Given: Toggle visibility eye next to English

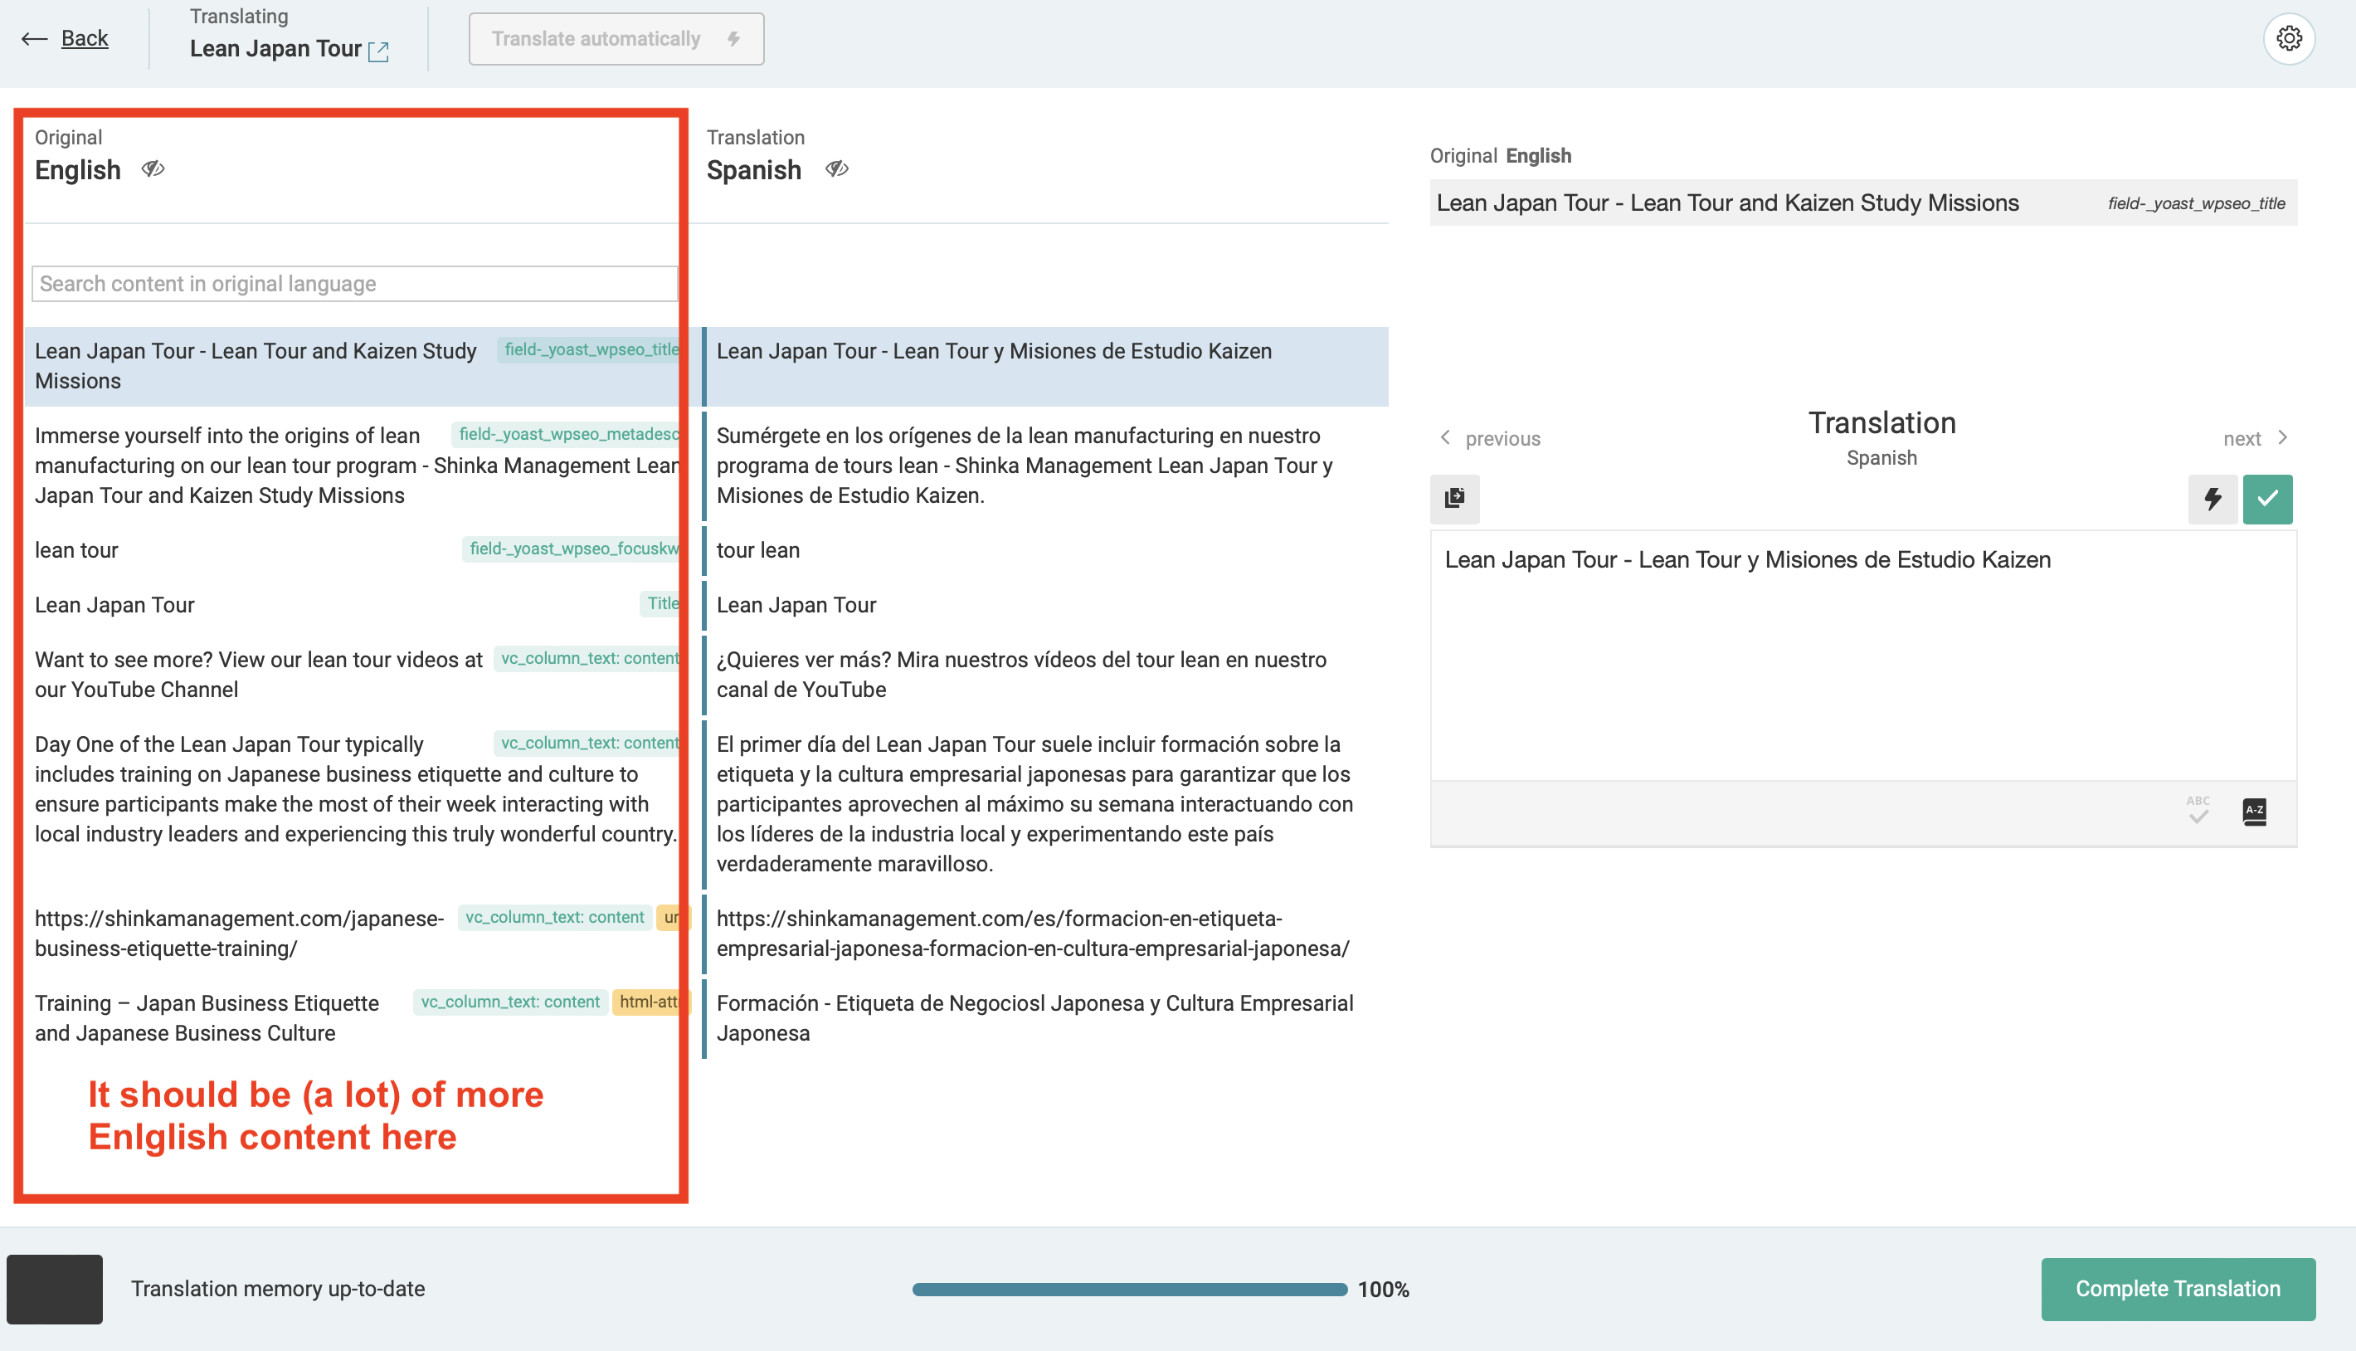Looking at the screenshot, I should click(x=153, y=169).
